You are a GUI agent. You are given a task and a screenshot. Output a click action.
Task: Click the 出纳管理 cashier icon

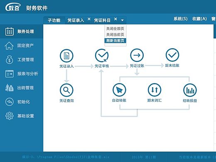coord(9,88)
